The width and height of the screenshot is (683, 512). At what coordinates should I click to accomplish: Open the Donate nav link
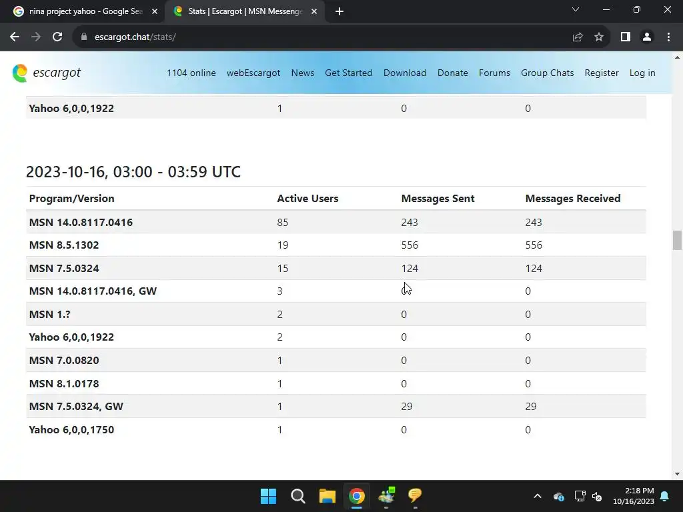(x=453, y=73)
